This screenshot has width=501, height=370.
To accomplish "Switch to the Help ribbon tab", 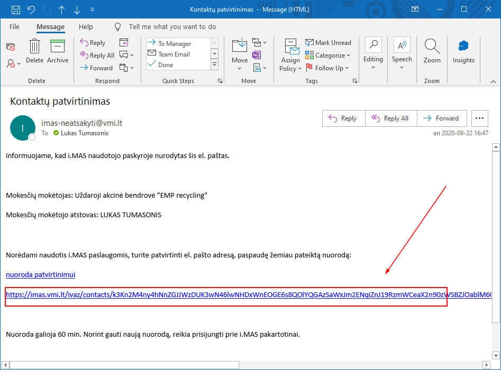I will [86, 27].
